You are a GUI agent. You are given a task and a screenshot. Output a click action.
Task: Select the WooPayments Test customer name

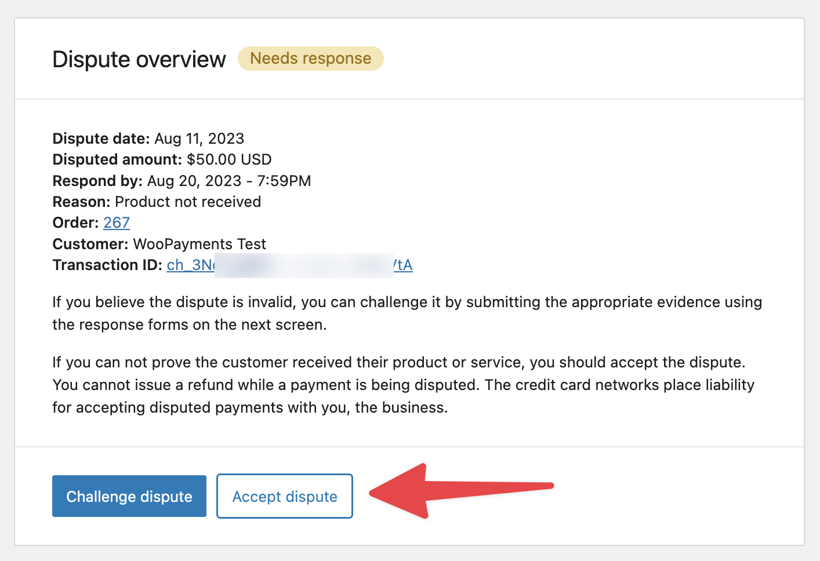click(x=199, y=244)
